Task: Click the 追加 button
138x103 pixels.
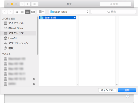Action: tap(127, 90)
